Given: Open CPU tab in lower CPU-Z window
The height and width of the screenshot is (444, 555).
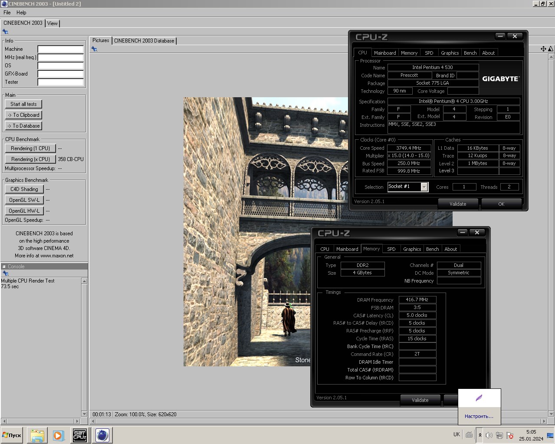Looking at the screenshot, I should 325,249.
